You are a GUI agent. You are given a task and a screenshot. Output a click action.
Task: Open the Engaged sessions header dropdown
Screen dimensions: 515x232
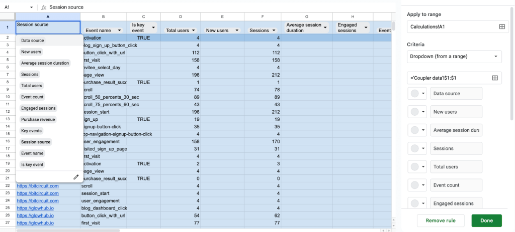[366, 28]
